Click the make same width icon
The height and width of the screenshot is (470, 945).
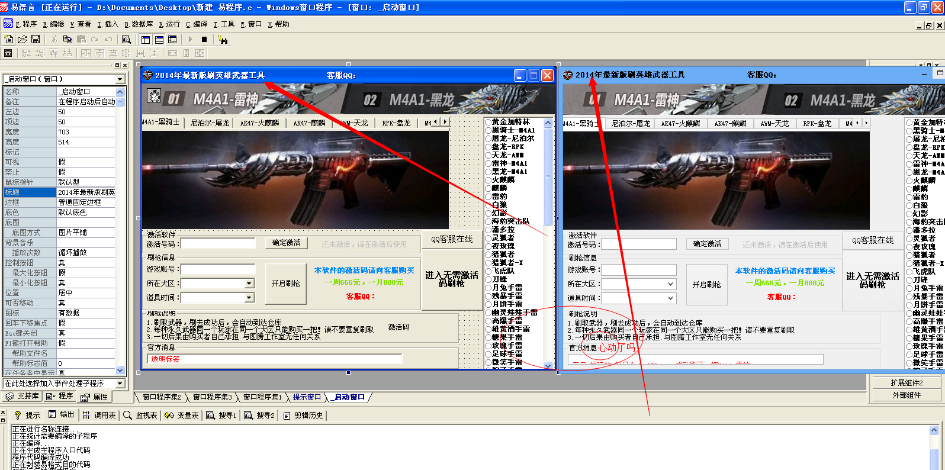coord(172,53)
